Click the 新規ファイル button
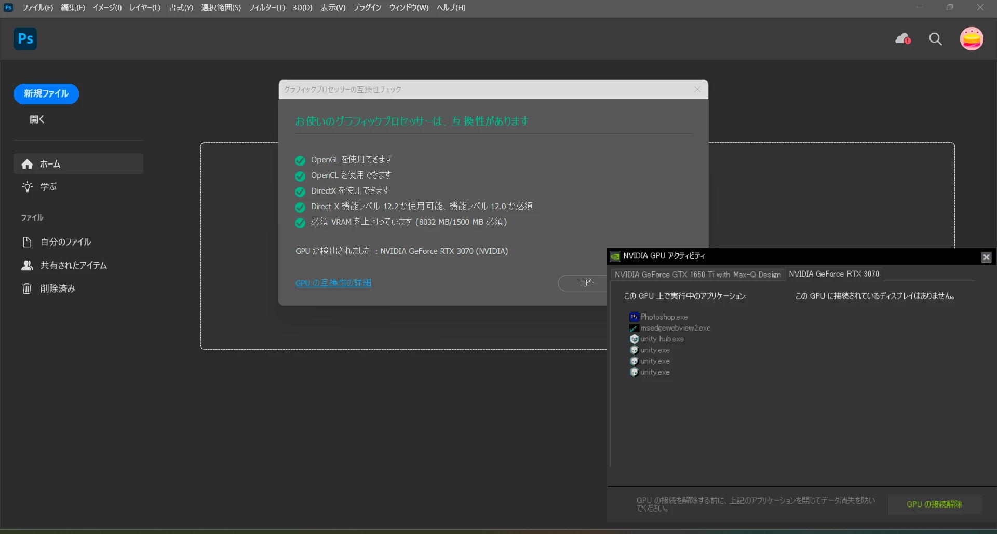The image size is (997, 534). pos(46,94)
